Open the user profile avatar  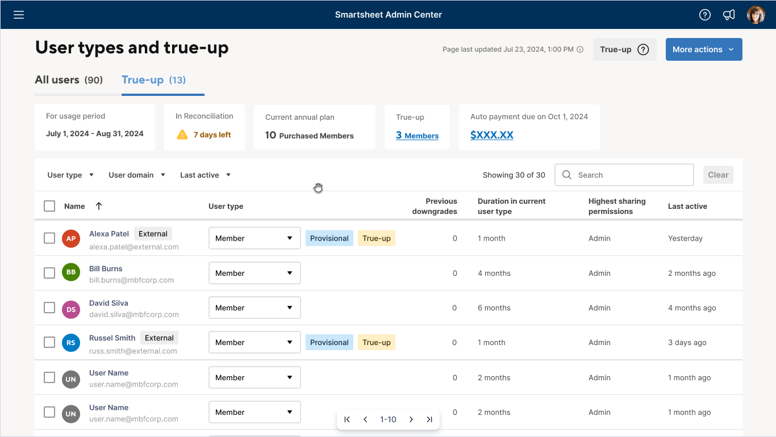pyautogui.click(x=756, y=15)
